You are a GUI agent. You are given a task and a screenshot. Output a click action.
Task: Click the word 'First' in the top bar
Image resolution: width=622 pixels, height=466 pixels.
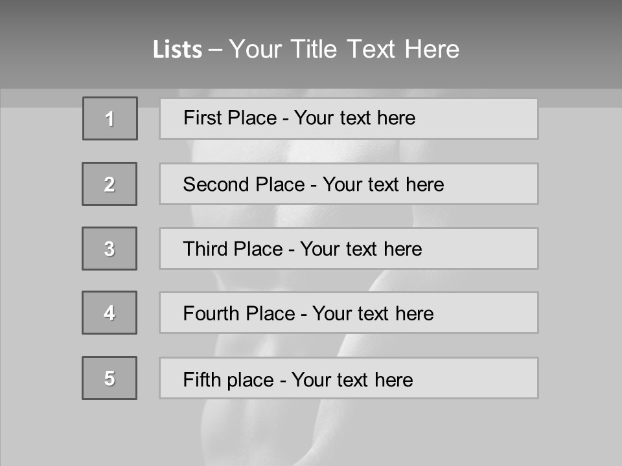click(x=202, y=118)
